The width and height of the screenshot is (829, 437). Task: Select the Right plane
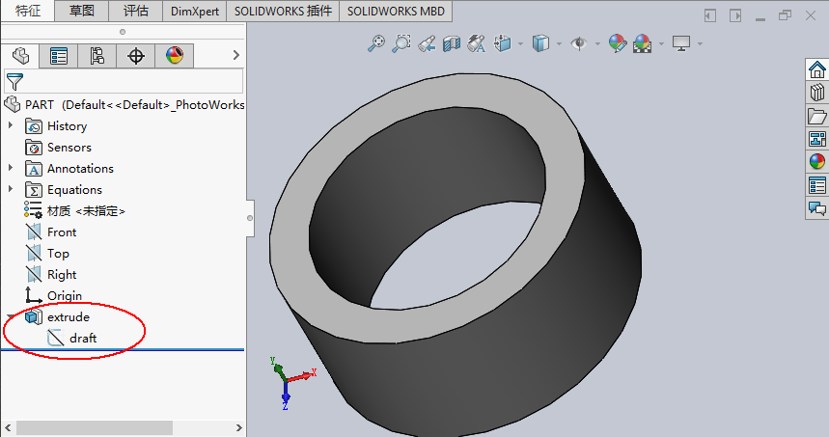[62, 274]
